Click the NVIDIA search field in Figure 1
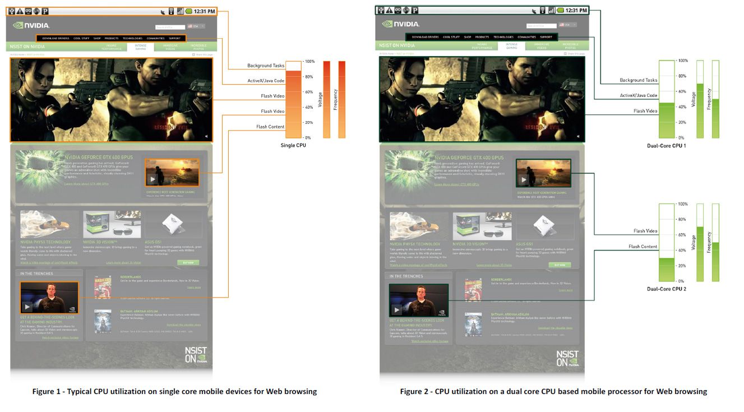 pos(170,27)
